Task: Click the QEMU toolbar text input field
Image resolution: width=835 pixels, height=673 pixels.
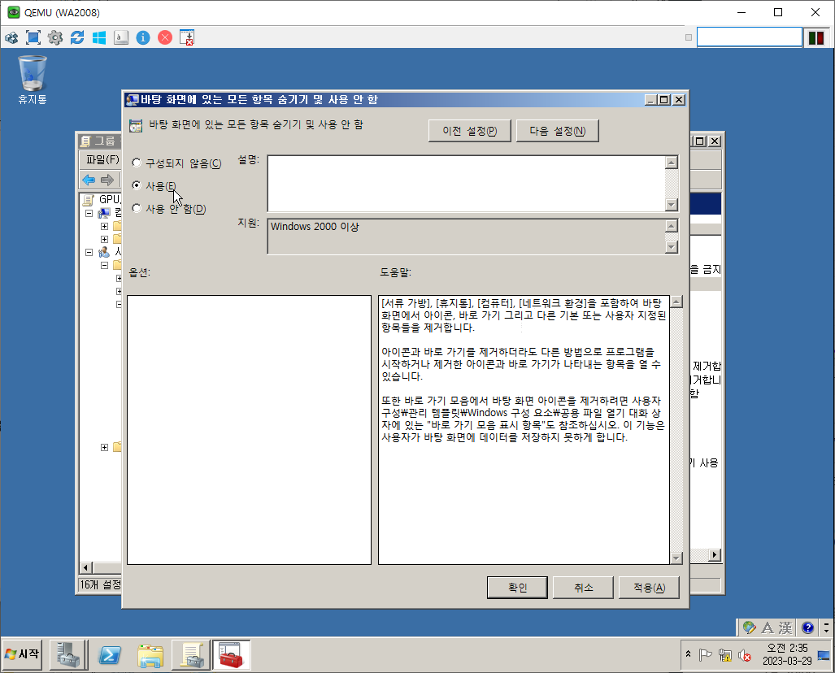Action: [x=750, y=37]
